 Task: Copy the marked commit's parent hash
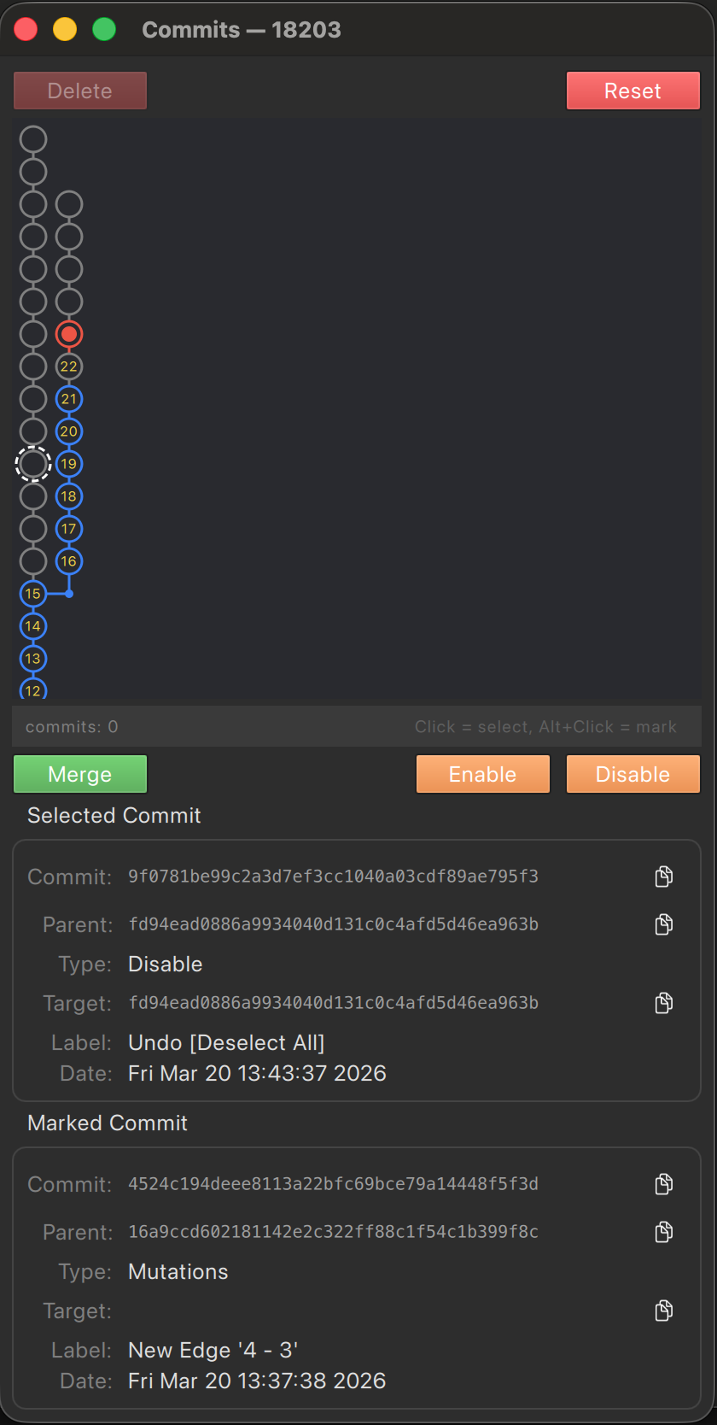tap(663, 1232)
